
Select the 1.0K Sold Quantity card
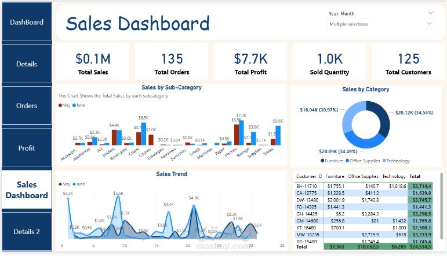tap(329, 61)
